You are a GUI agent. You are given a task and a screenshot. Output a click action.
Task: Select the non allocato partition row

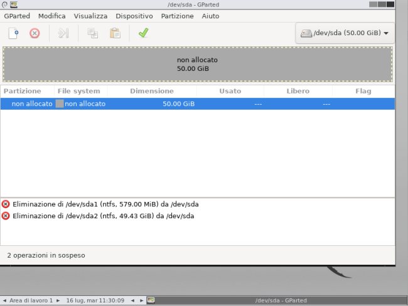[198, 103]
